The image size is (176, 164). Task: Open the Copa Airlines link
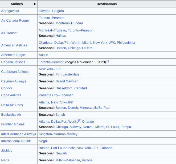[11, 95]
